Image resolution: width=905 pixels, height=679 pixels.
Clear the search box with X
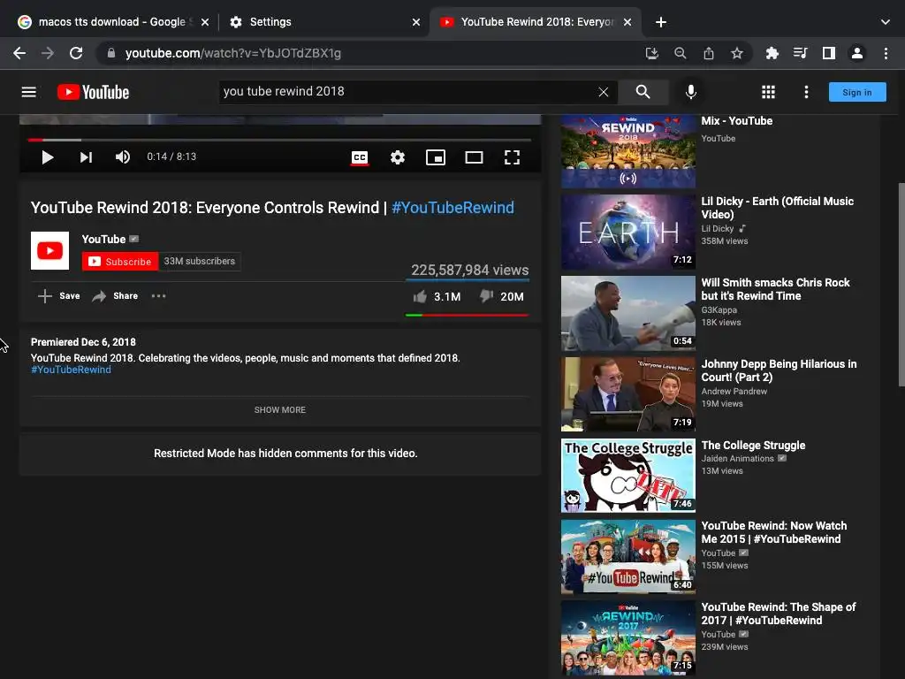pyautogui.click(x=603, y=92)
